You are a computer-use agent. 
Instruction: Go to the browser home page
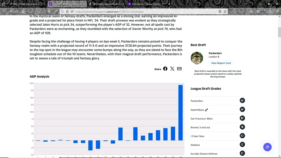(x=23, y=12)
